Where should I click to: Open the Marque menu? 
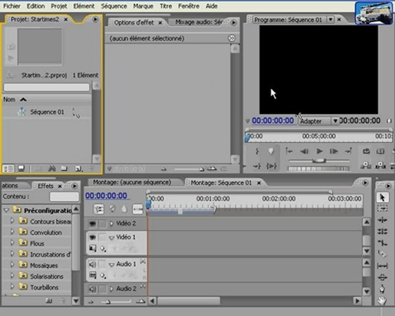(x=143, y=6)
